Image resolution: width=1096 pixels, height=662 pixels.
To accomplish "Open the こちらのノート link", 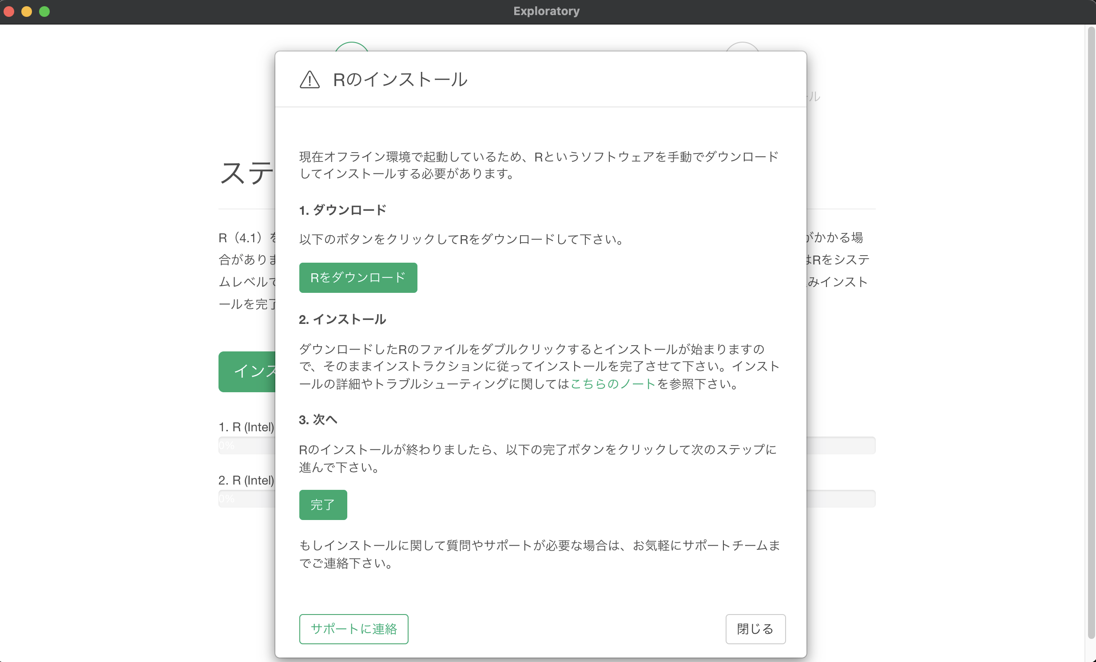I will coord(613,384).
